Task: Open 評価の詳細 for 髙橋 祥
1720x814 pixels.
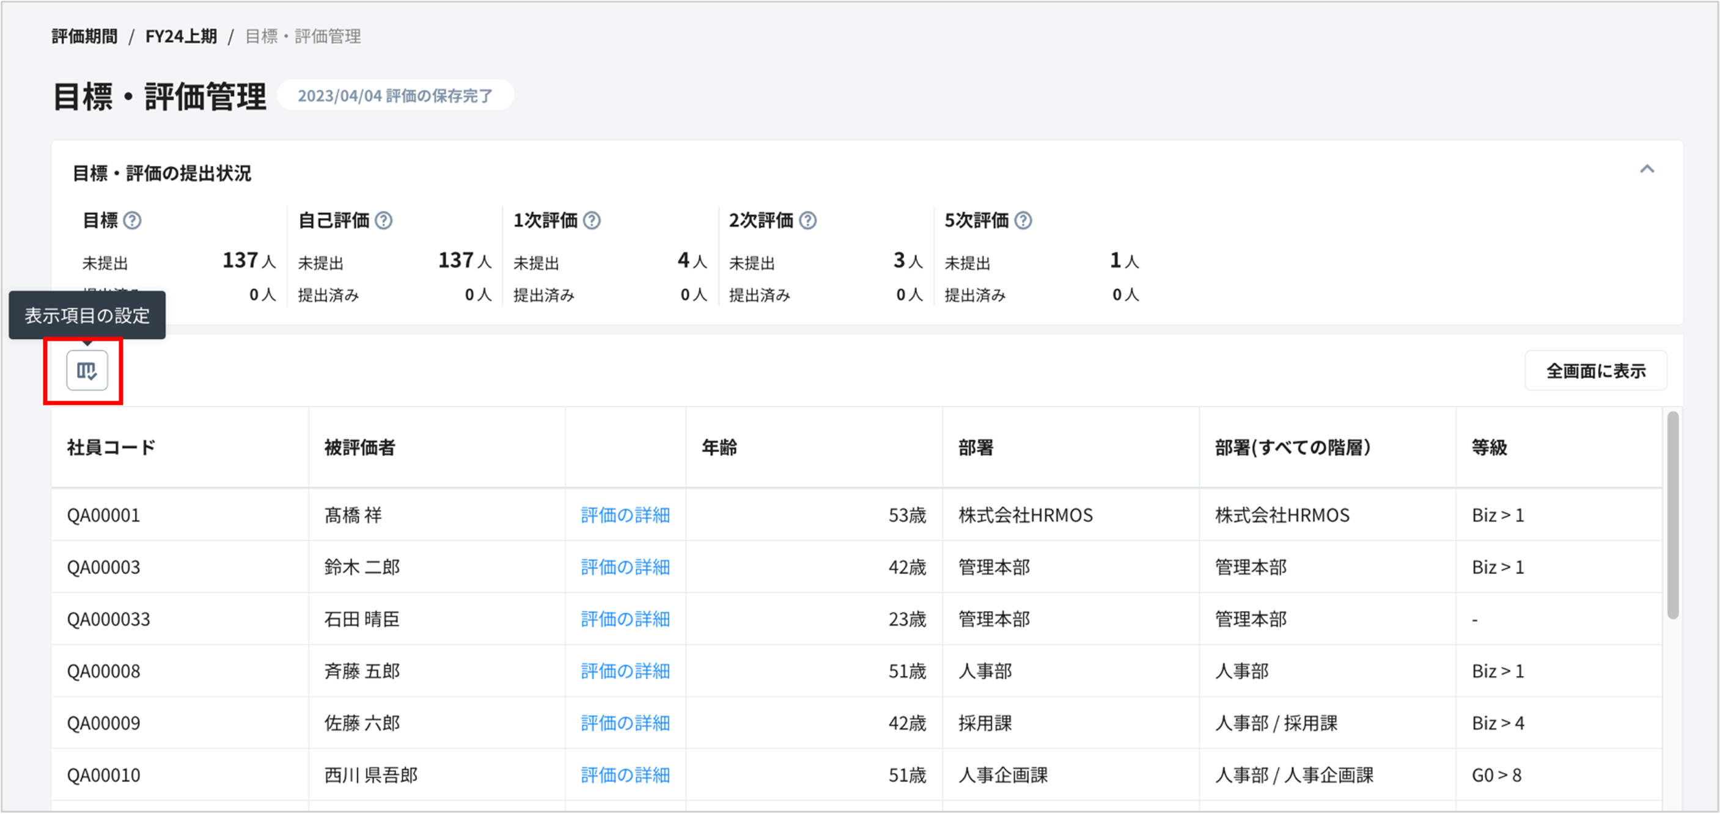Action: tap(625, 515)
